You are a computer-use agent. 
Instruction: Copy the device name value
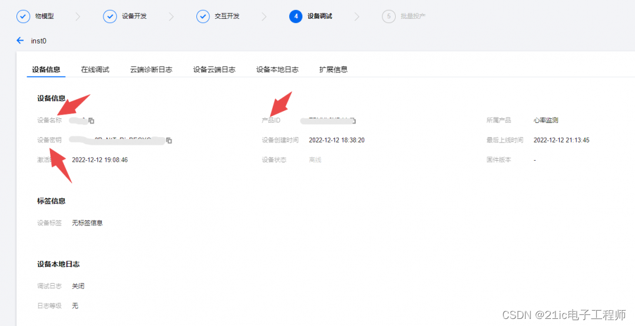click(92, 121)
